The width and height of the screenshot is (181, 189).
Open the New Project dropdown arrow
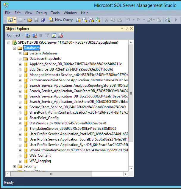(15, 20)
